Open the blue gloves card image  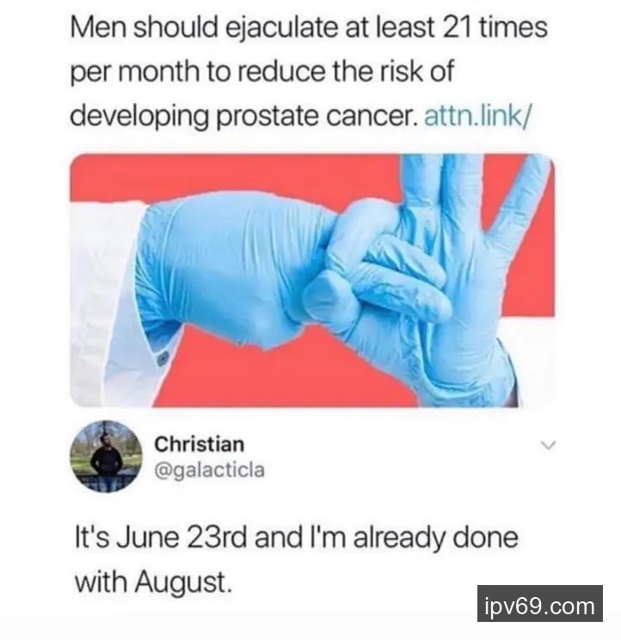click(312, 280)
